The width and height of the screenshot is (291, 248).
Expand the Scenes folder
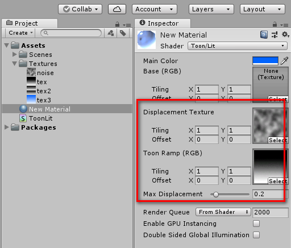(x=15, y=55)
